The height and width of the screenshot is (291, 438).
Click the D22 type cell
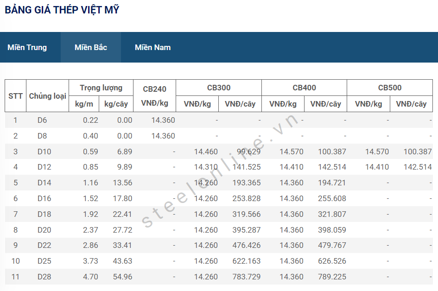click(x=44, y=246)
